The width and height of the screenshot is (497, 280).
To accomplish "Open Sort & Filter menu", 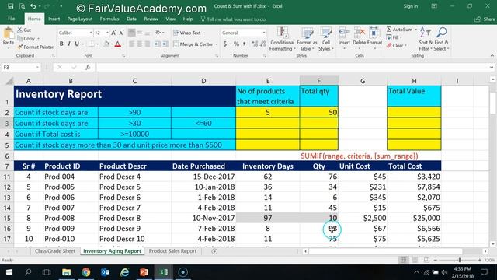I will pyautogui.click(x=425, y=39).
